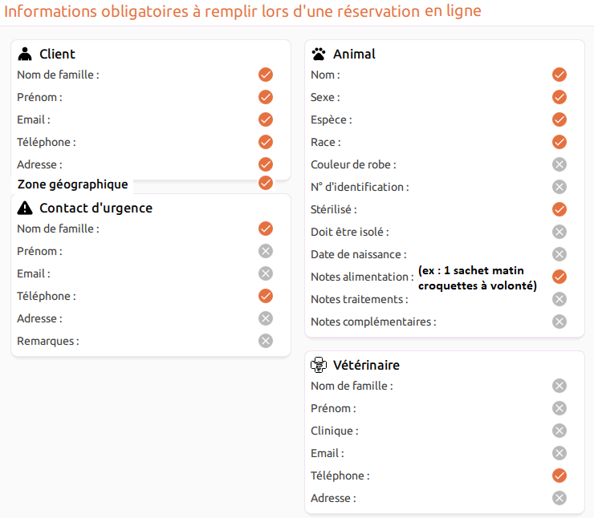
Task: Enable Notes complémentaires requirement
Action: (559, 322)
